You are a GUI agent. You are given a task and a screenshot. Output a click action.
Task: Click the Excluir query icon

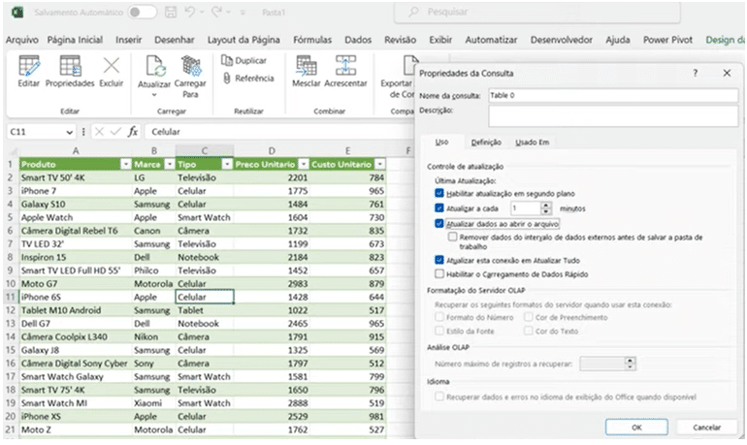tap(112, 66)
